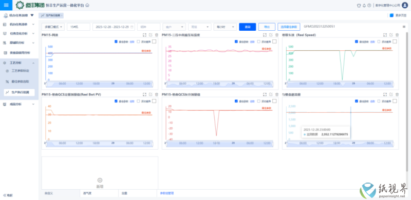Open the list menu icon right of GFMO202312250051
Image resolution: width=411 pixels, height=200 pixels.
(x=404, y=27)
